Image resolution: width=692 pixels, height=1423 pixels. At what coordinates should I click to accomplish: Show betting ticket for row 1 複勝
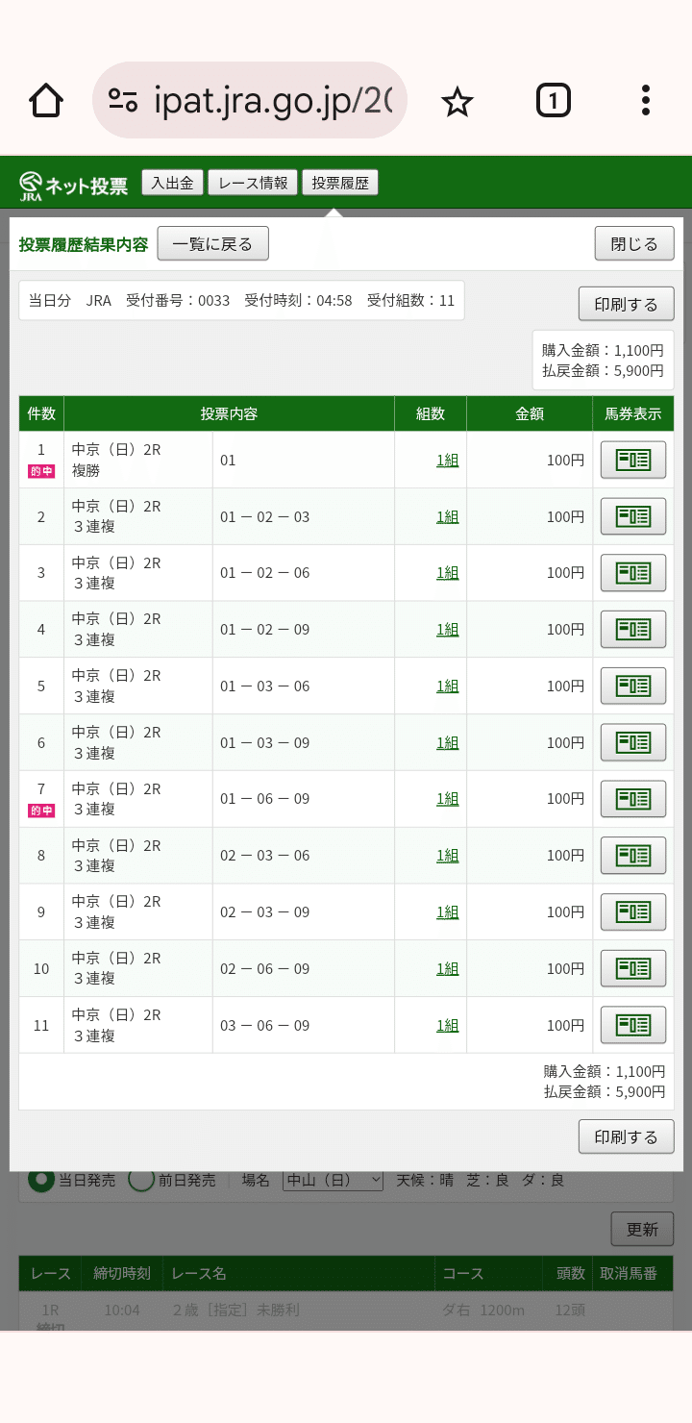632,460
